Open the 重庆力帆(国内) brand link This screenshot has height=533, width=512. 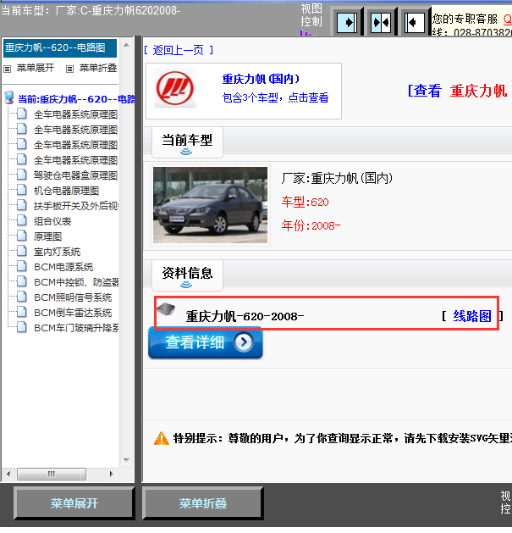(261, 79)
